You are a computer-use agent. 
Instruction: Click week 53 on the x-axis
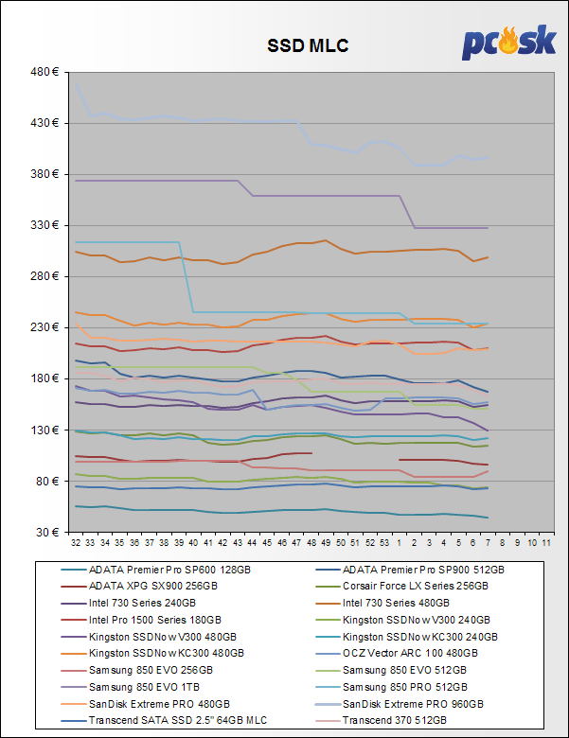[x=384, y=543]
